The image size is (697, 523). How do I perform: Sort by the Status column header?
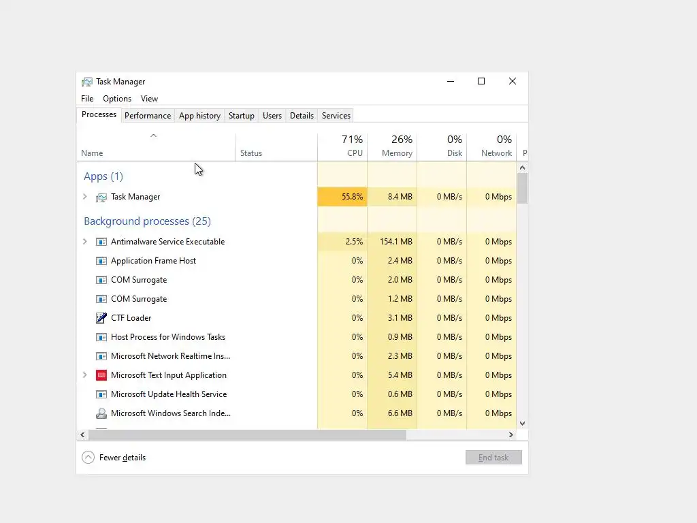pos(276,147)
